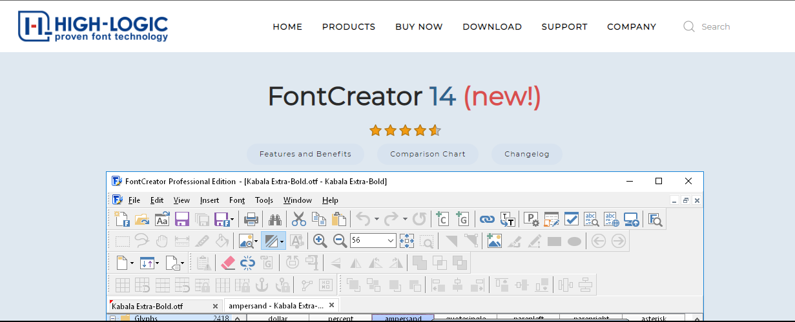Open the Font menu
The width and height of the screenshot is (795, 322).
pyautogui.click(x=237, y=200)
